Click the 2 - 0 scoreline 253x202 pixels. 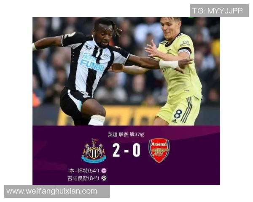click(126, 150)
